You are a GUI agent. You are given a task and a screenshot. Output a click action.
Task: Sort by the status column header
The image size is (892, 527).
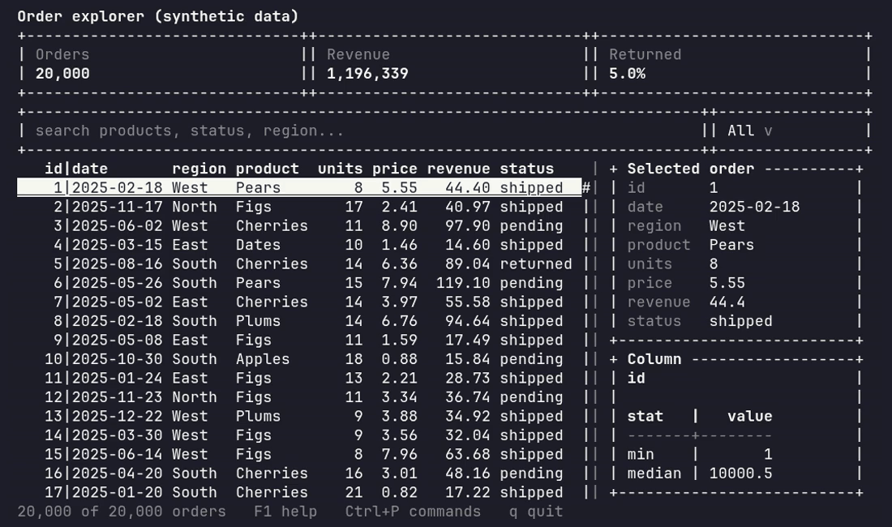527,169
